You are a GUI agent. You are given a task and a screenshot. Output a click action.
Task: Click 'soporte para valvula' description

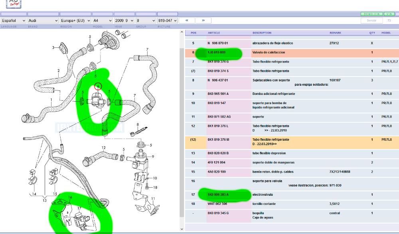[x=267, y=181]
